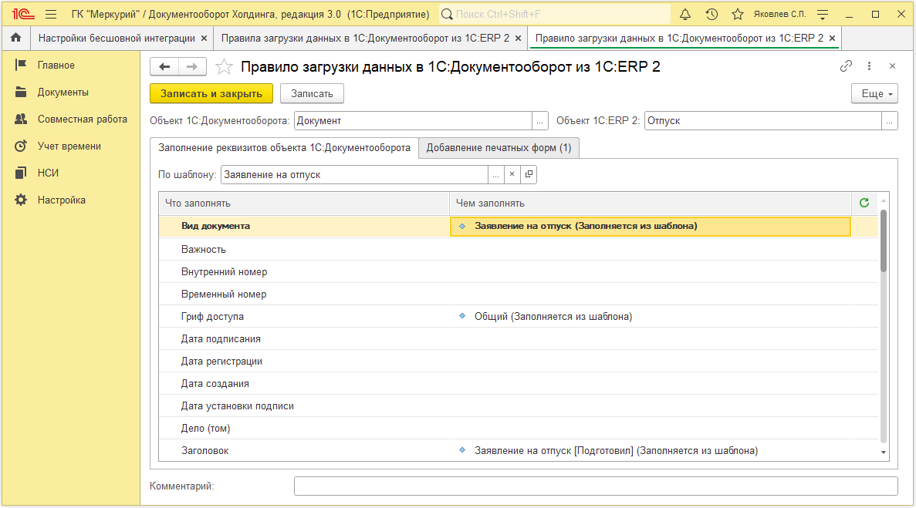Open notifications bell icon

pos(685,14)
